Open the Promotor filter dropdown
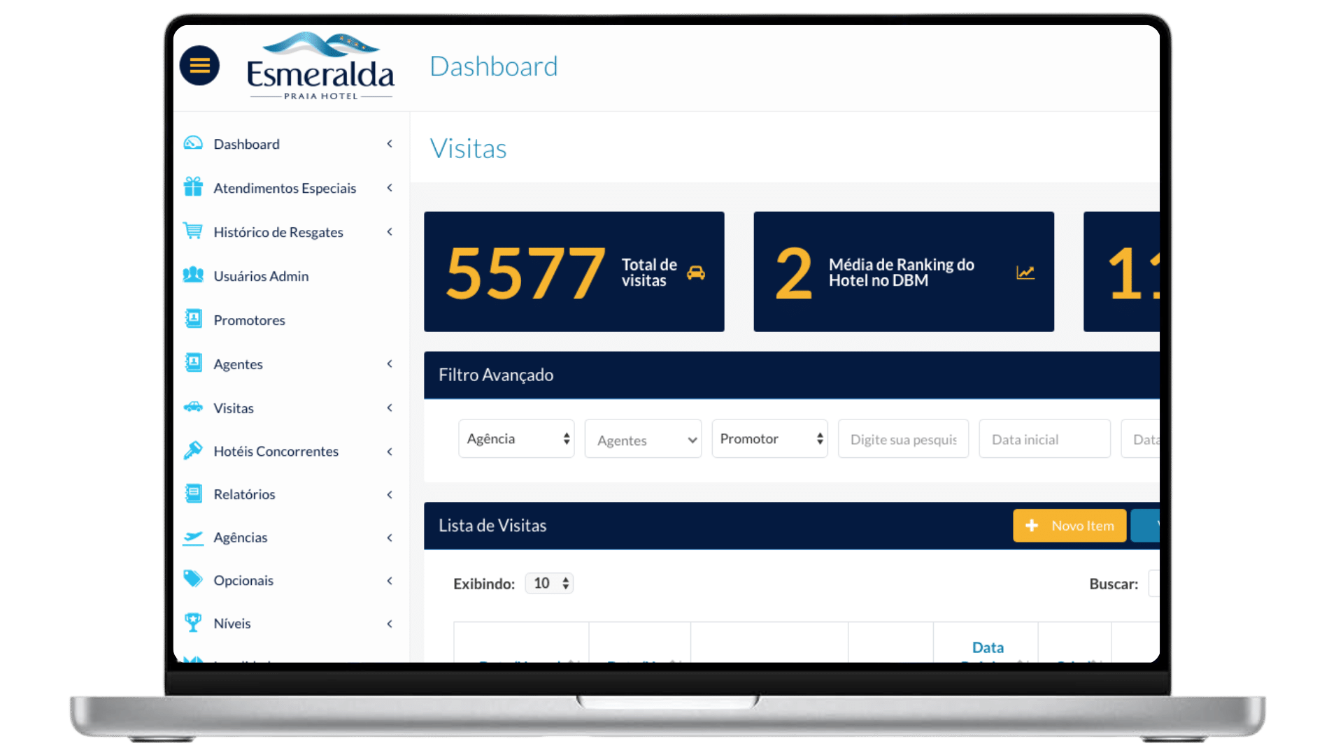 (769, 439)
